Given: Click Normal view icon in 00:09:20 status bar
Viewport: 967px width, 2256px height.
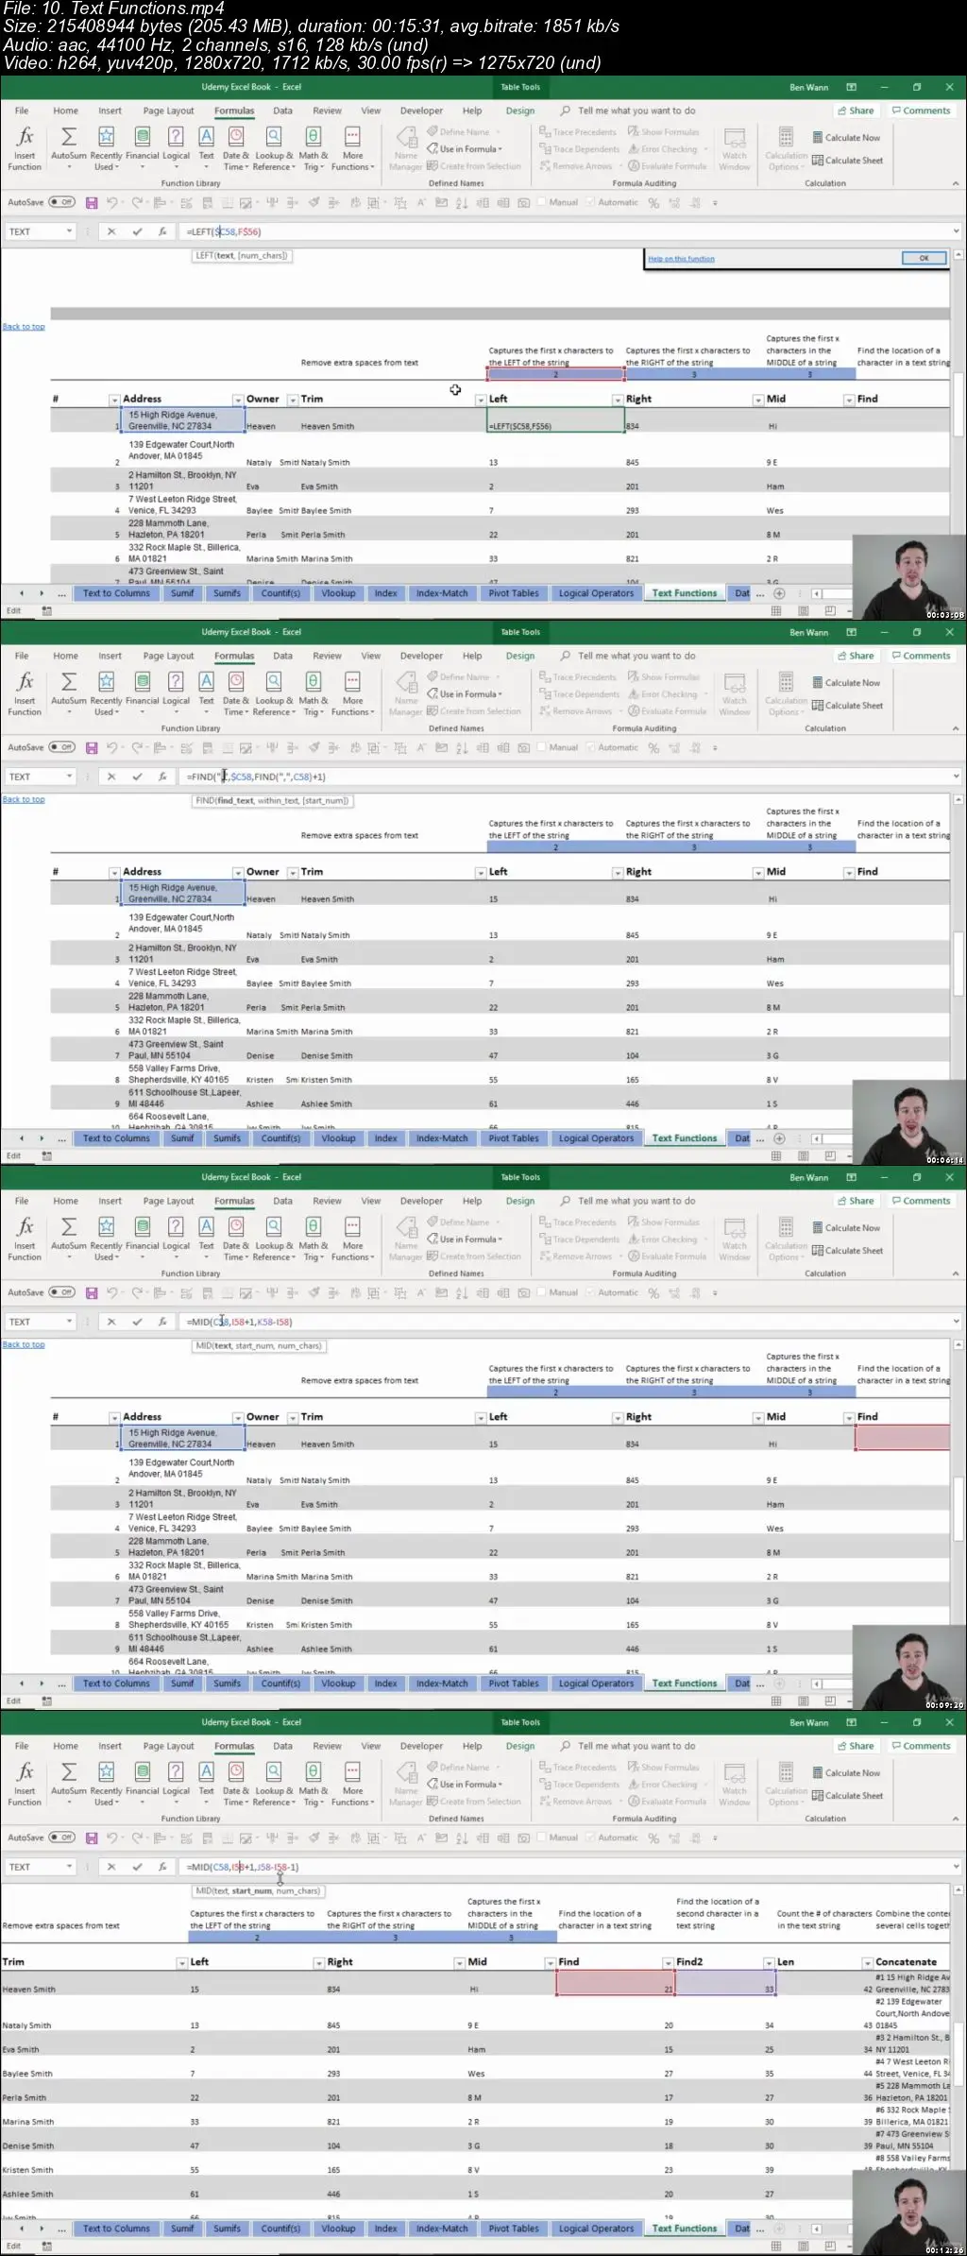Looking at the screenshot, I should pos(775,1701).
